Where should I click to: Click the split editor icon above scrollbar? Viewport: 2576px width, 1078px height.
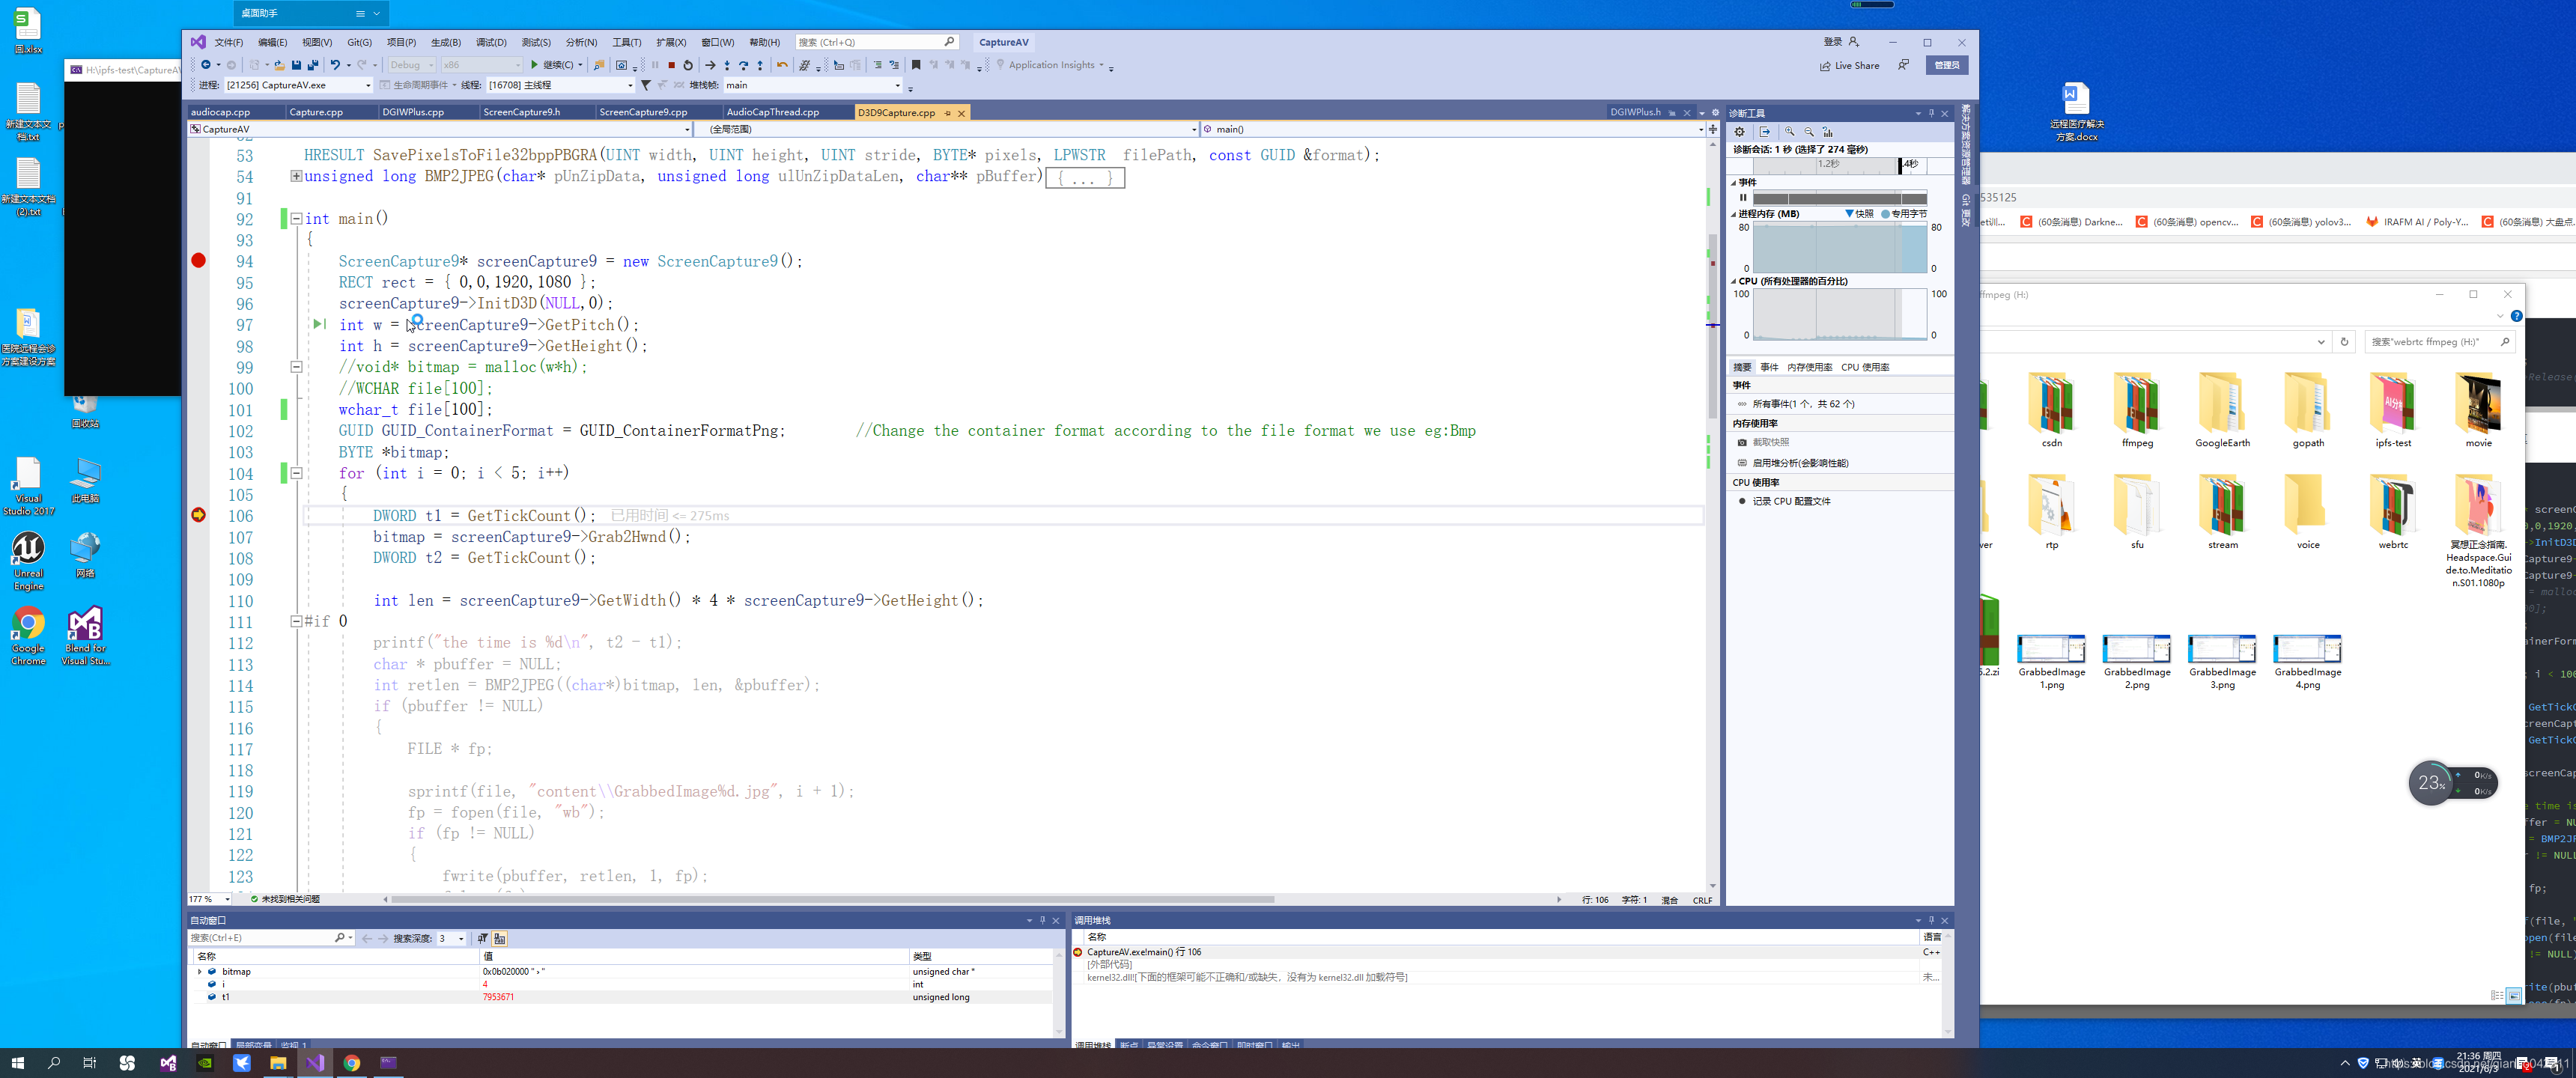pyautogui.click(x=1713, y=129)
